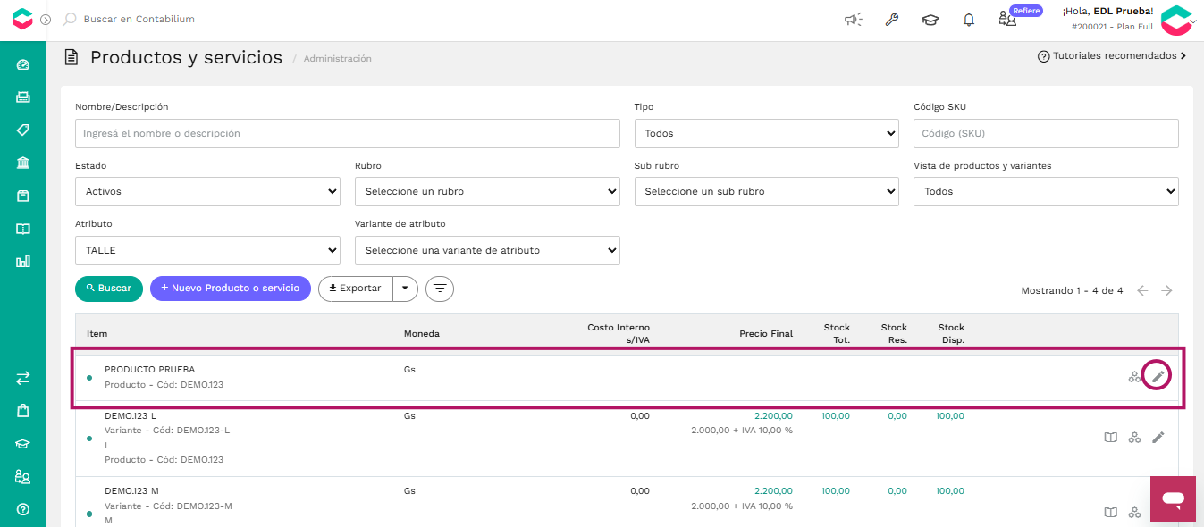1204x527 pixels.
Task: Open the Tipo dropdown showing Todos
Action: point(766,133)
